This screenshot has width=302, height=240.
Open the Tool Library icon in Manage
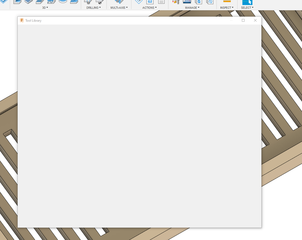(x=176, y=2)
